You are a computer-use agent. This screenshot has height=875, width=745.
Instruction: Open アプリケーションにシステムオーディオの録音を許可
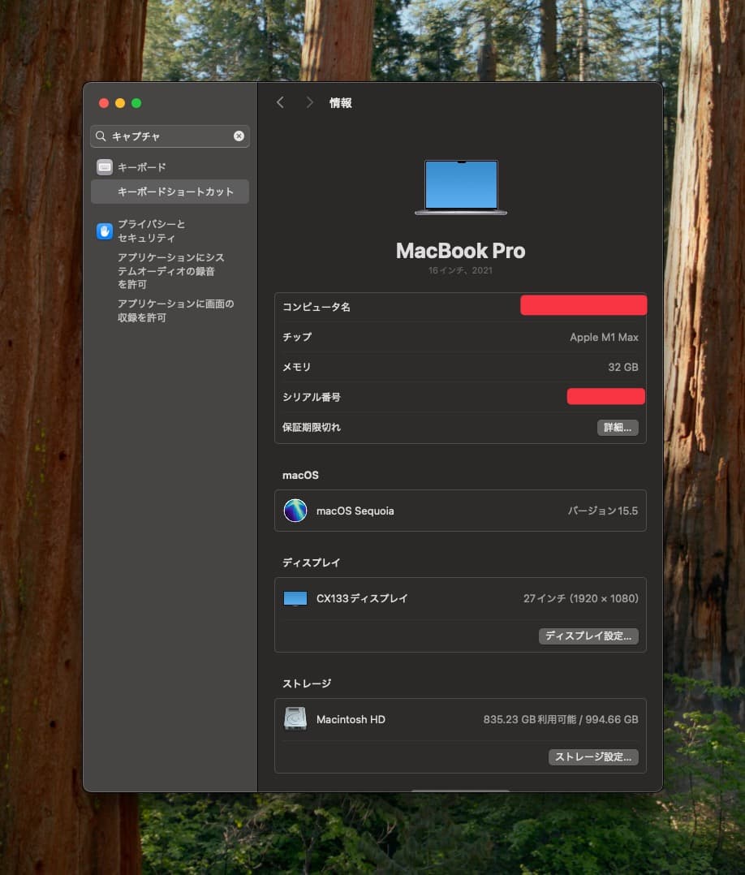pos(170,271)
